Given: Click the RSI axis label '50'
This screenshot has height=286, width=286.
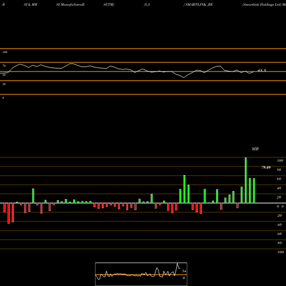Looking at the screenshot, I should pos(4,75).
